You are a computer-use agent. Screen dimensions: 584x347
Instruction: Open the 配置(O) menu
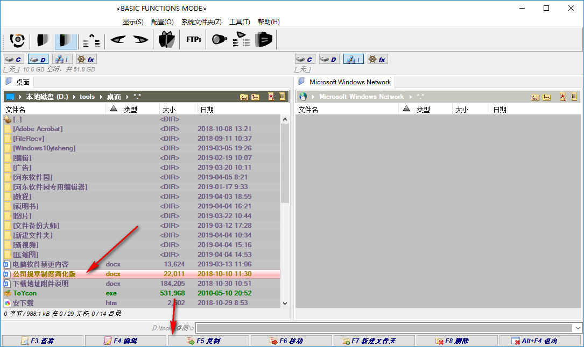pyautogui.click(x=163, y=22)
